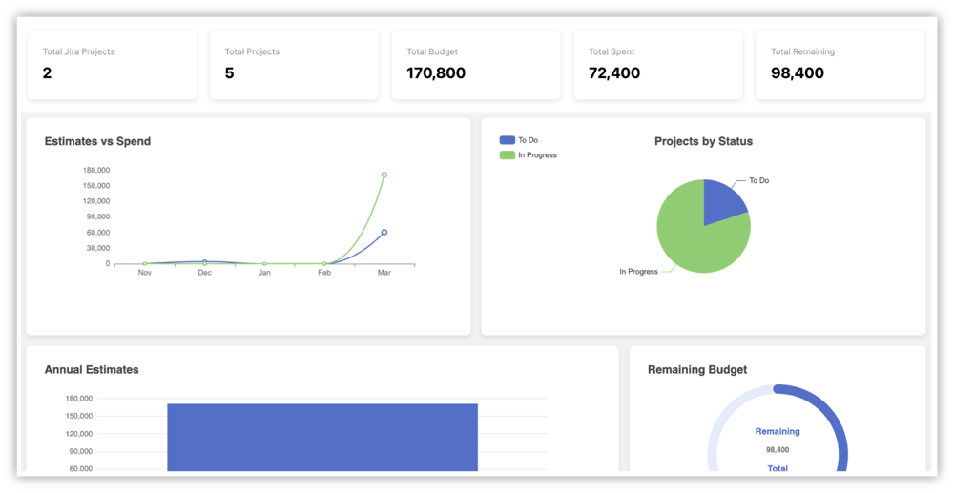This screenshot has width=954, height=493.
Task: Click the blue 'Remaining' donut label
Action: pyautogui.click(x=778, y=432)
